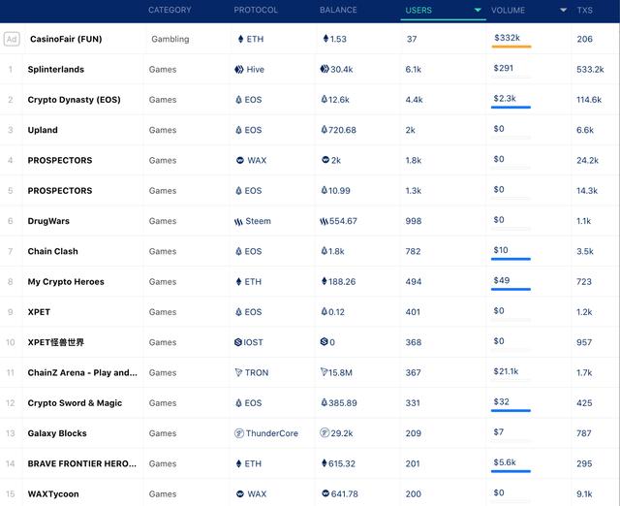Click the ETH protocol icon in CasinoFair row

240,39
